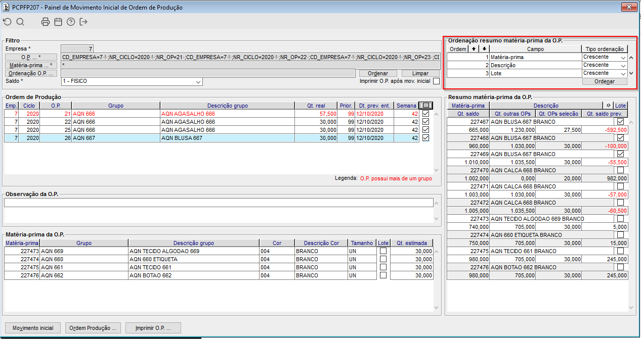Click the Limpar button in Filtro
This screenshot has width=641, height=339.
point(420,73)
